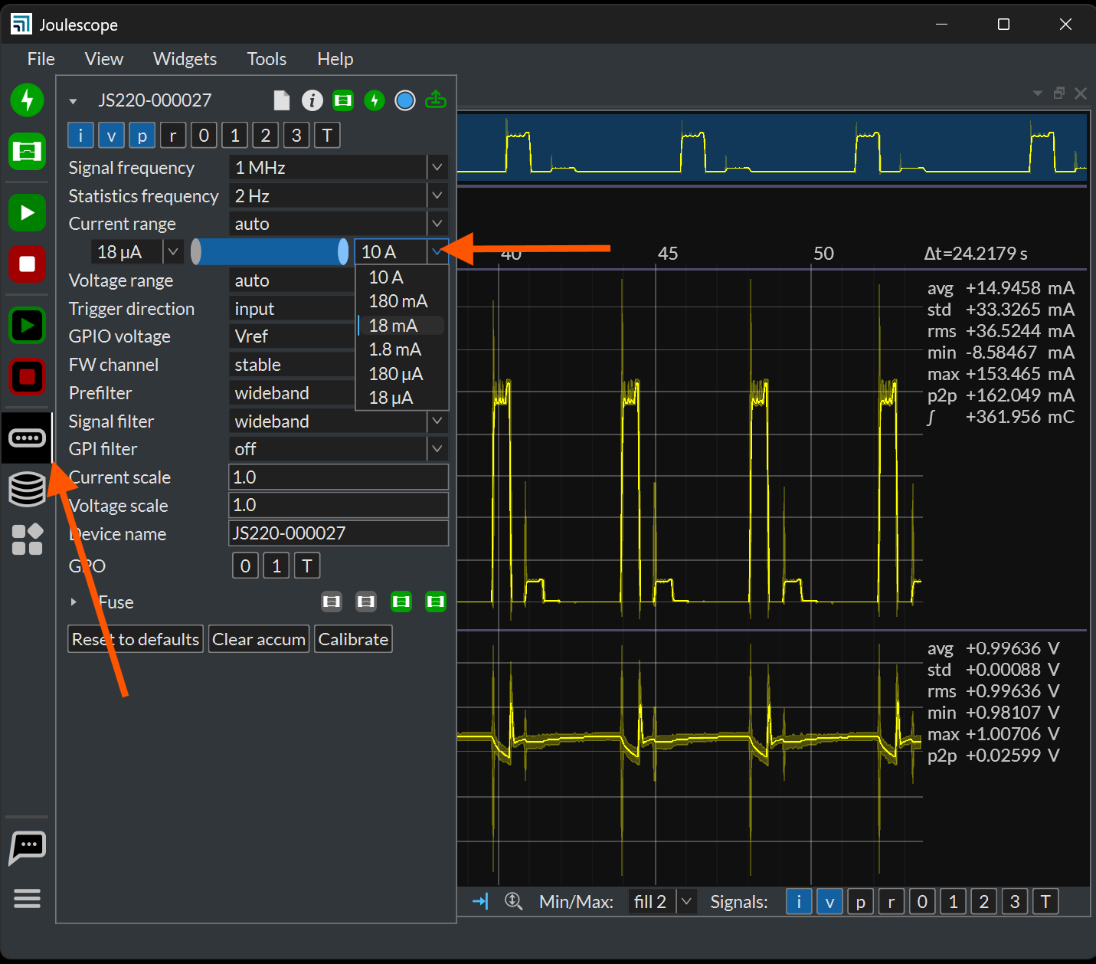Viewport: 1096px width, 964px height.
Task: Click the dark-bordered green play record icon
Action: tap(27, 326)
